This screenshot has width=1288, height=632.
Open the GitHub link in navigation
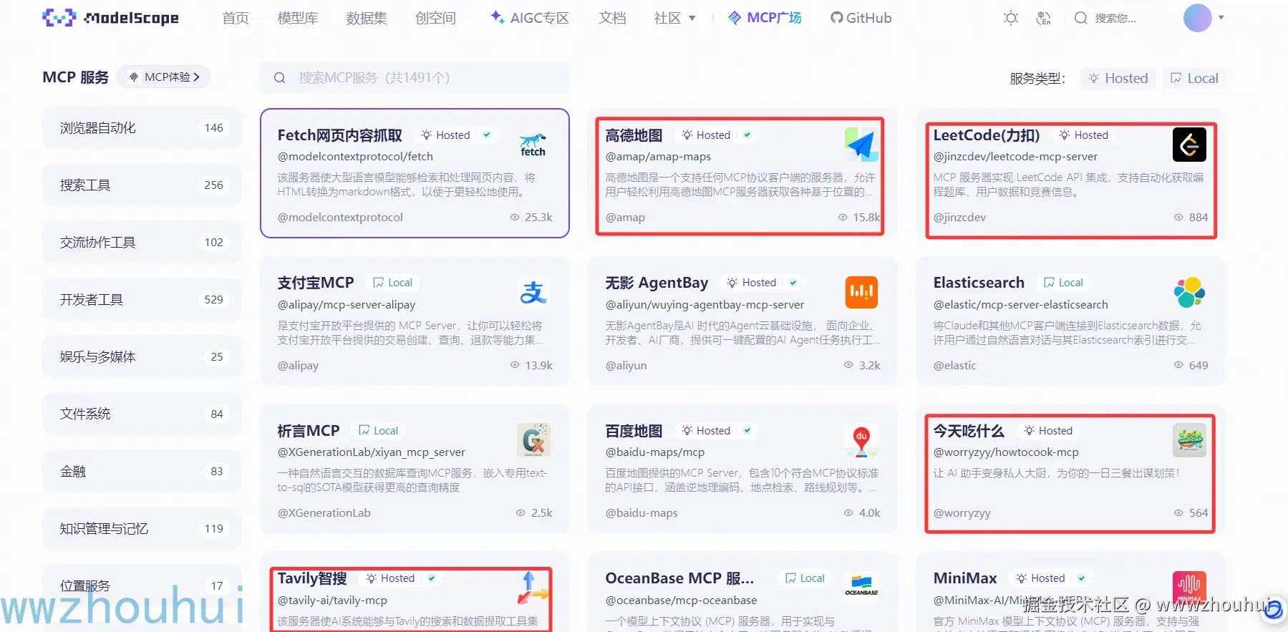(861, 18)
